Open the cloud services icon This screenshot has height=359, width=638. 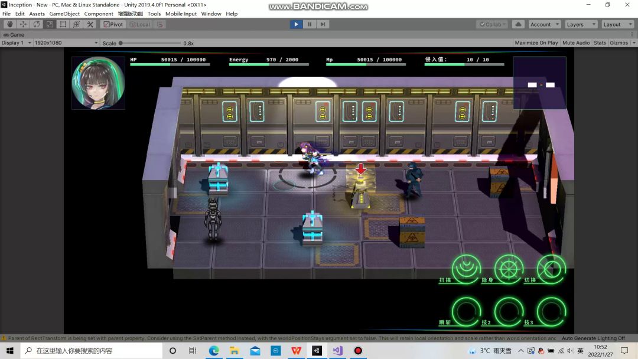tap(518, 24)
